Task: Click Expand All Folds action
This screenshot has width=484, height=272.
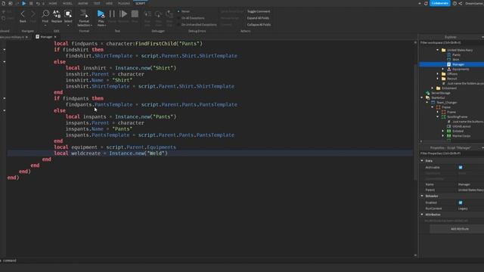Action: [258, 18]
